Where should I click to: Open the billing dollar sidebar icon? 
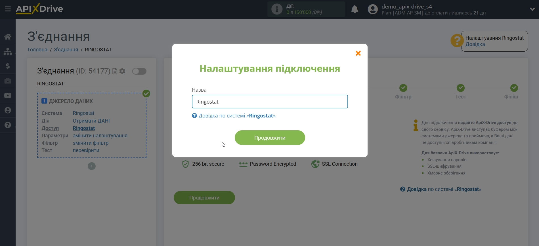tap(8, 66)
